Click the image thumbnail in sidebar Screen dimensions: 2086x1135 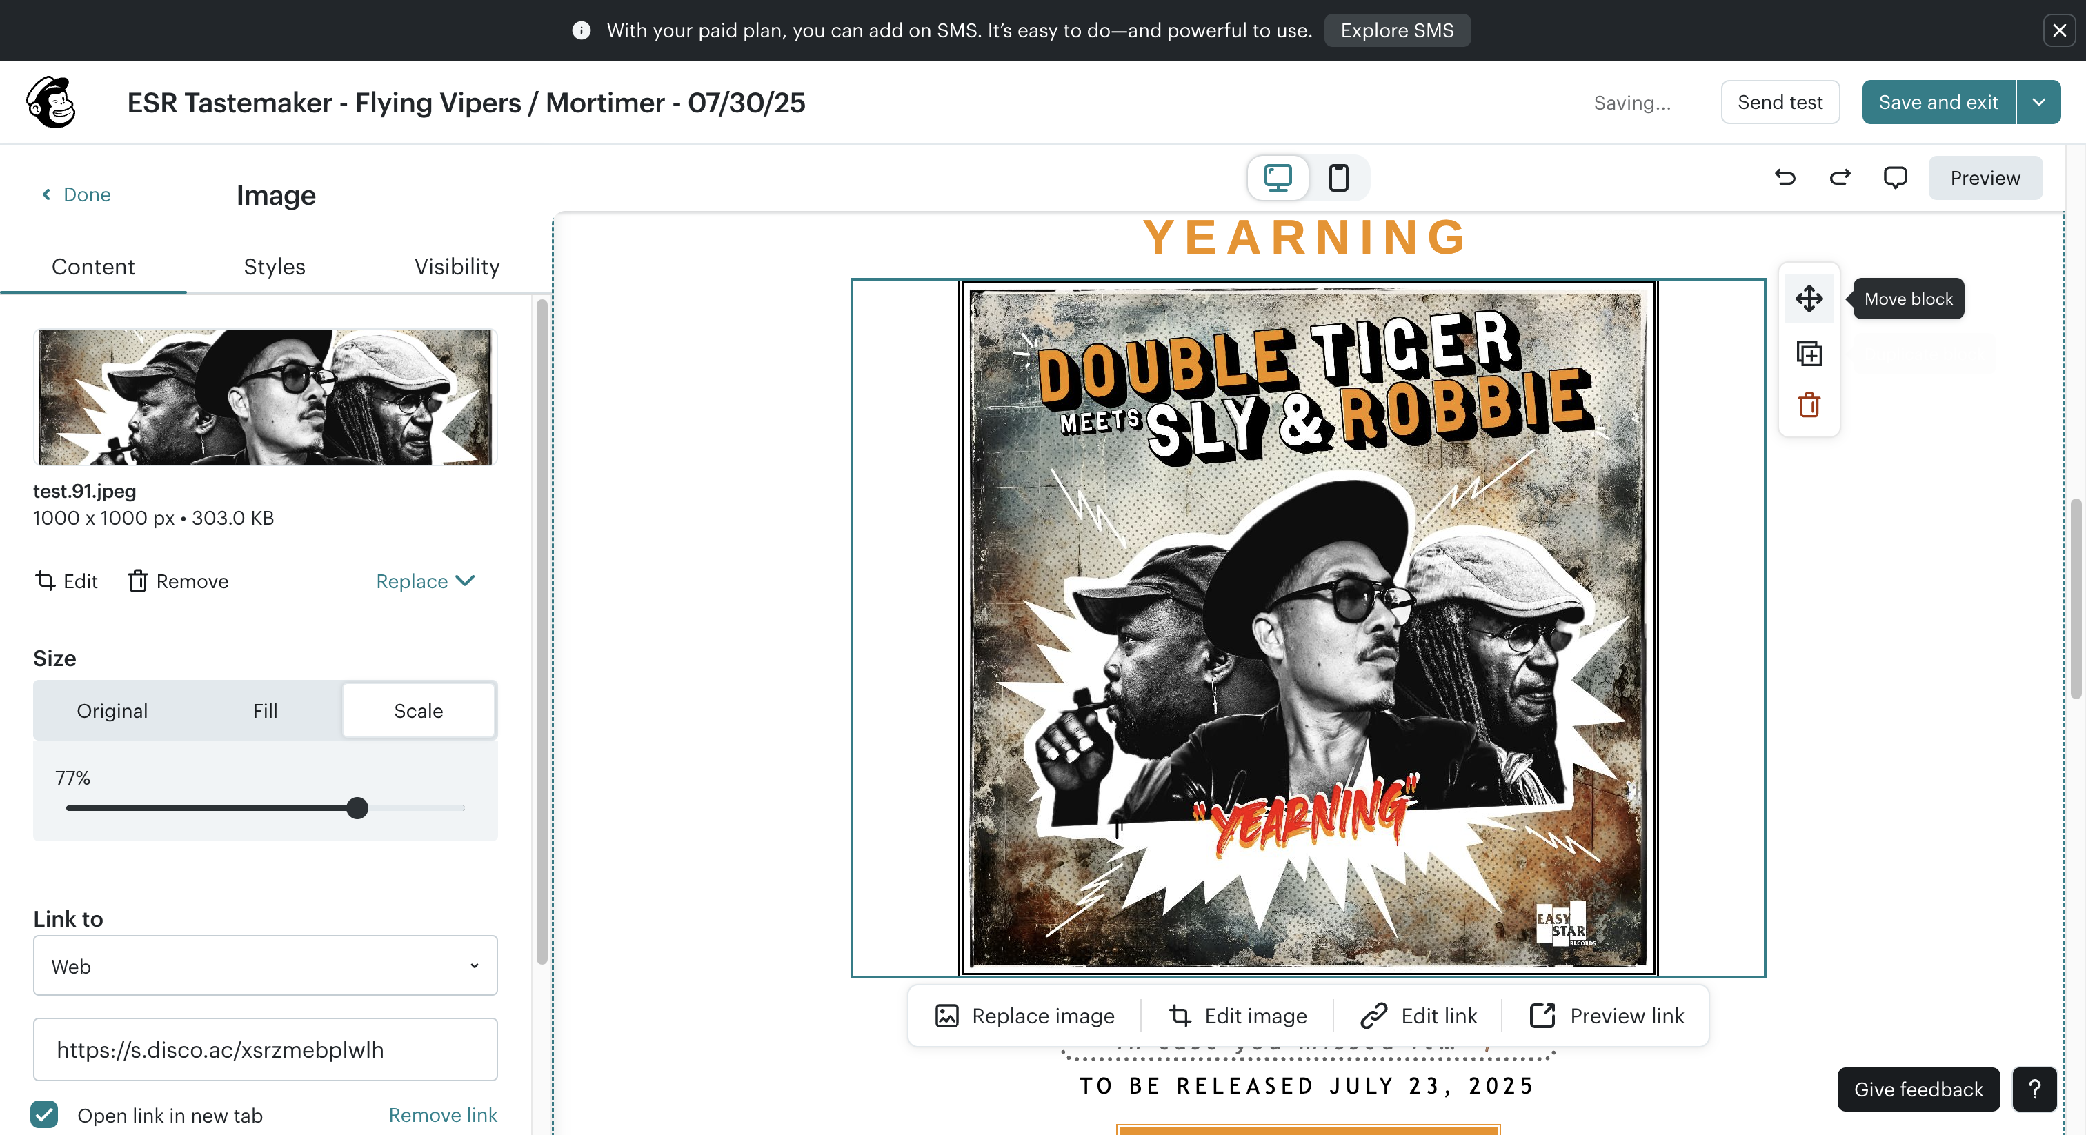(266, 396)
